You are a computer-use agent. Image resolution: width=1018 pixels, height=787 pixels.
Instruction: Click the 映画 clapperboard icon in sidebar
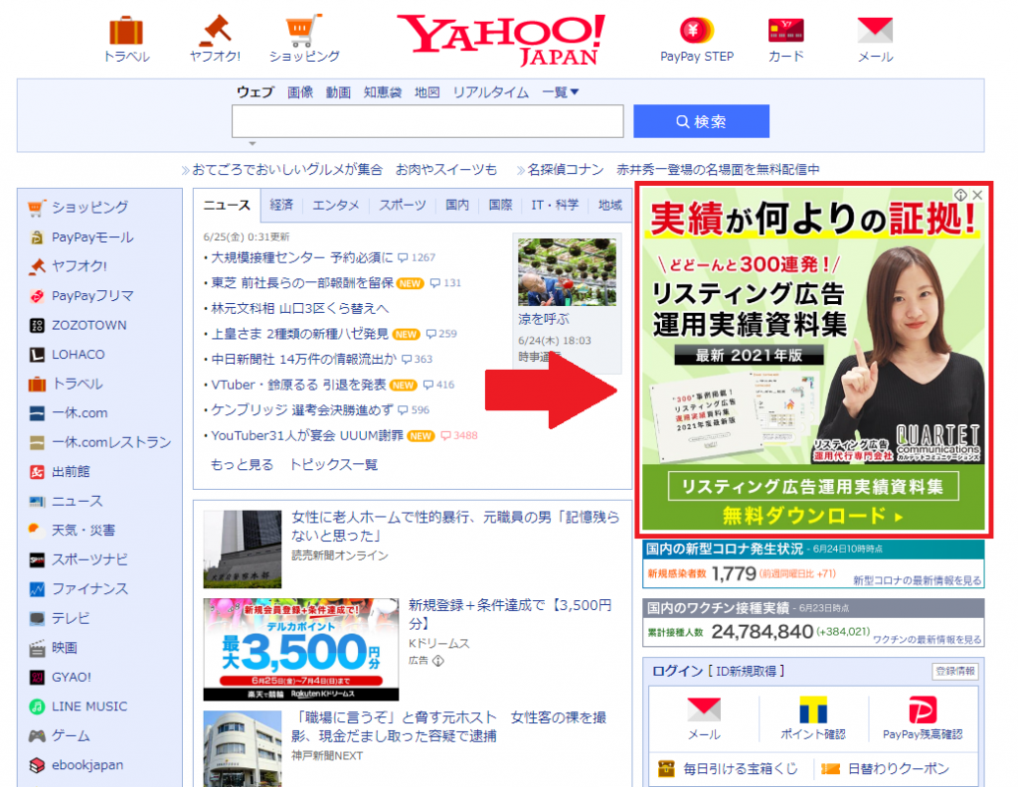37,648
